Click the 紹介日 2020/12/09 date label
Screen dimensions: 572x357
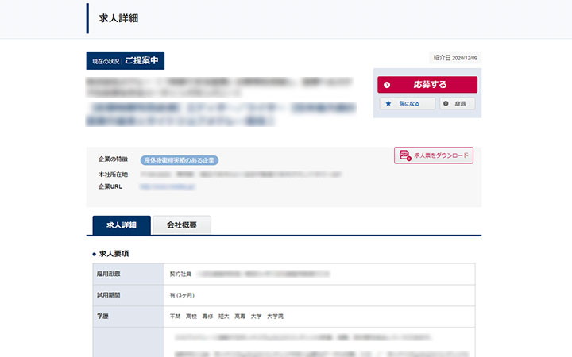455,58
